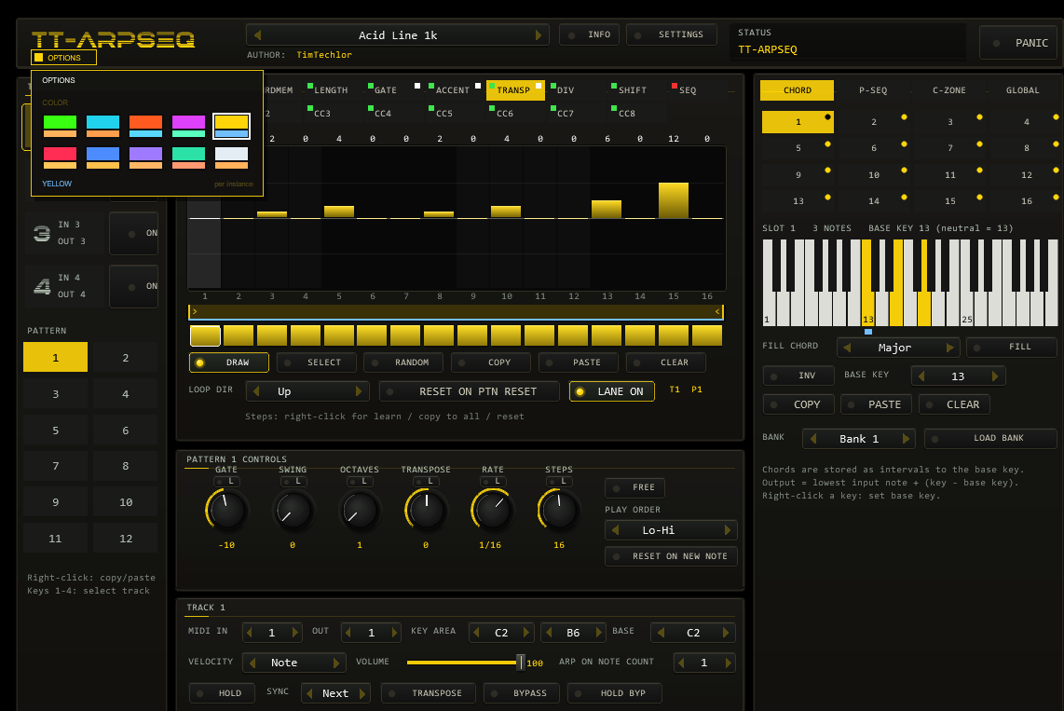
Task: Select the ACCENT lane tab
Action: click(452, 90)
